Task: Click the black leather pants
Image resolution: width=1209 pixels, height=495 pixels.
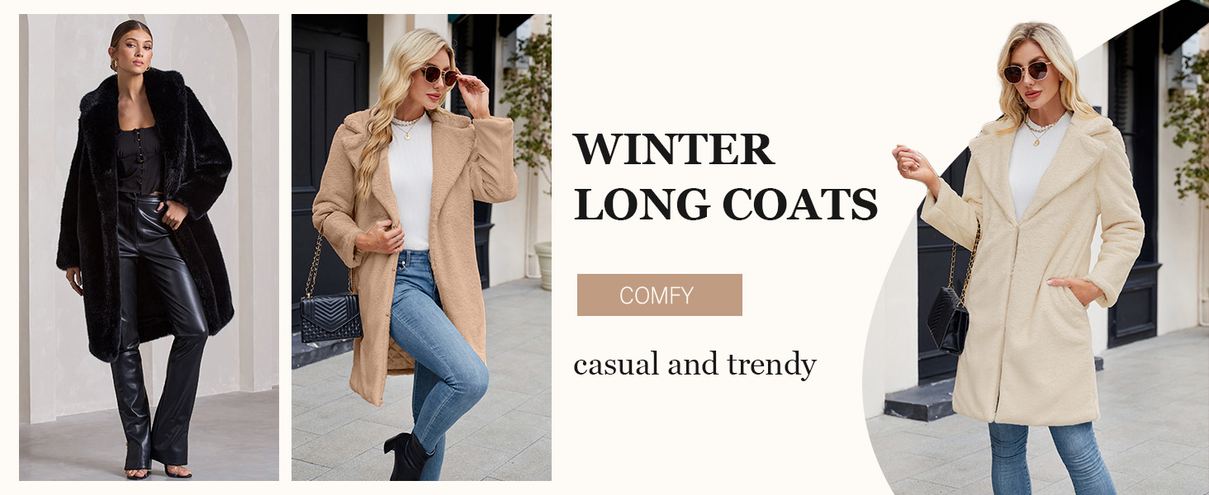Action: pos(157,330)
